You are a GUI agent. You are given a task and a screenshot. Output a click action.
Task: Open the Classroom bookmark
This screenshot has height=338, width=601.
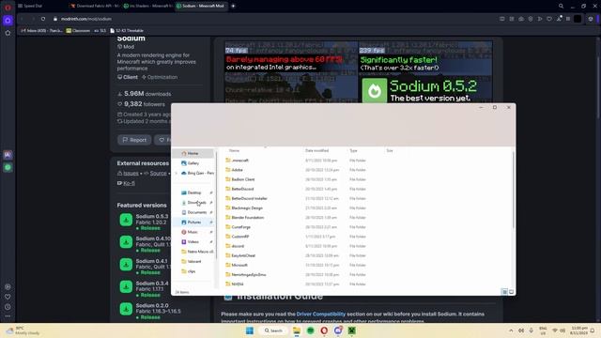coord(78,31)
